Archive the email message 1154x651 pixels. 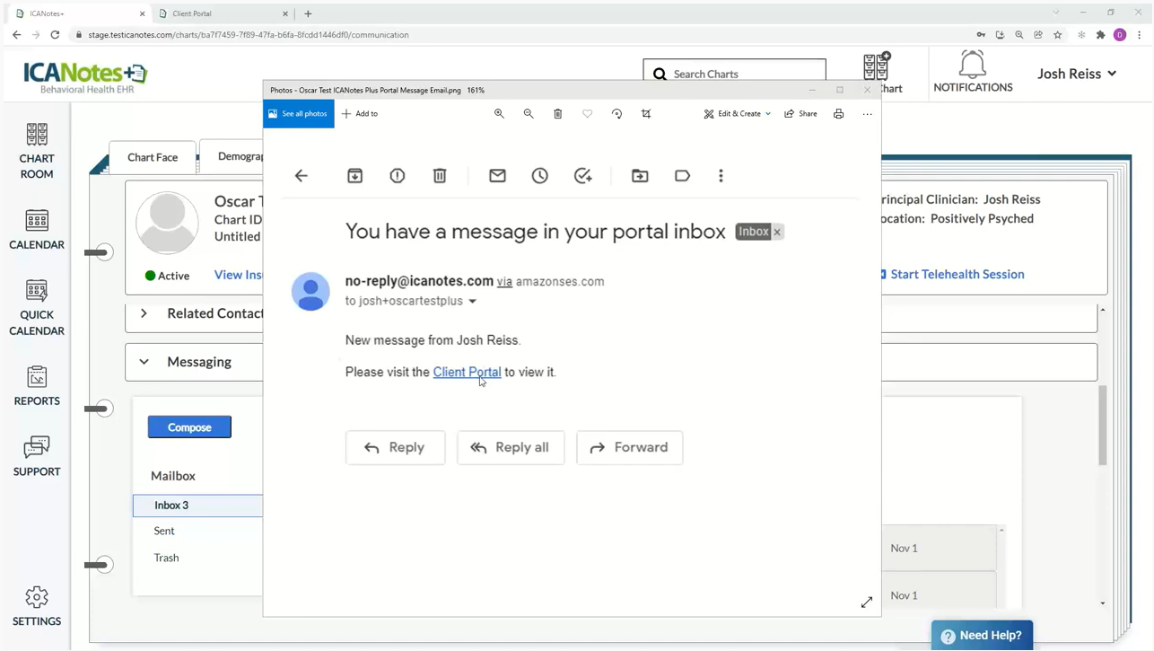click(354, 176)
